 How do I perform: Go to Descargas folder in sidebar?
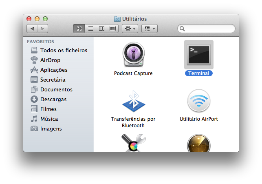(53, 99)
